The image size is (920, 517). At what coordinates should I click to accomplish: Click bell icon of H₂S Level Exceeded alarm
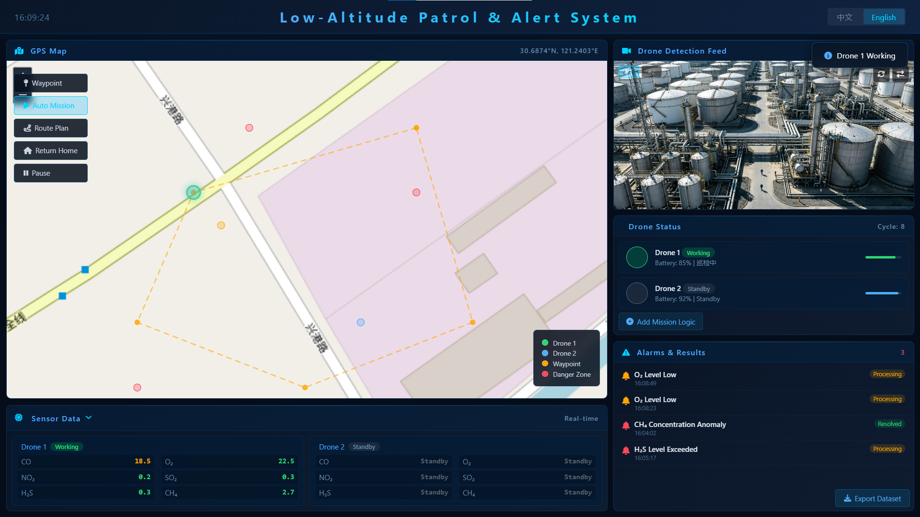point(626,450)
